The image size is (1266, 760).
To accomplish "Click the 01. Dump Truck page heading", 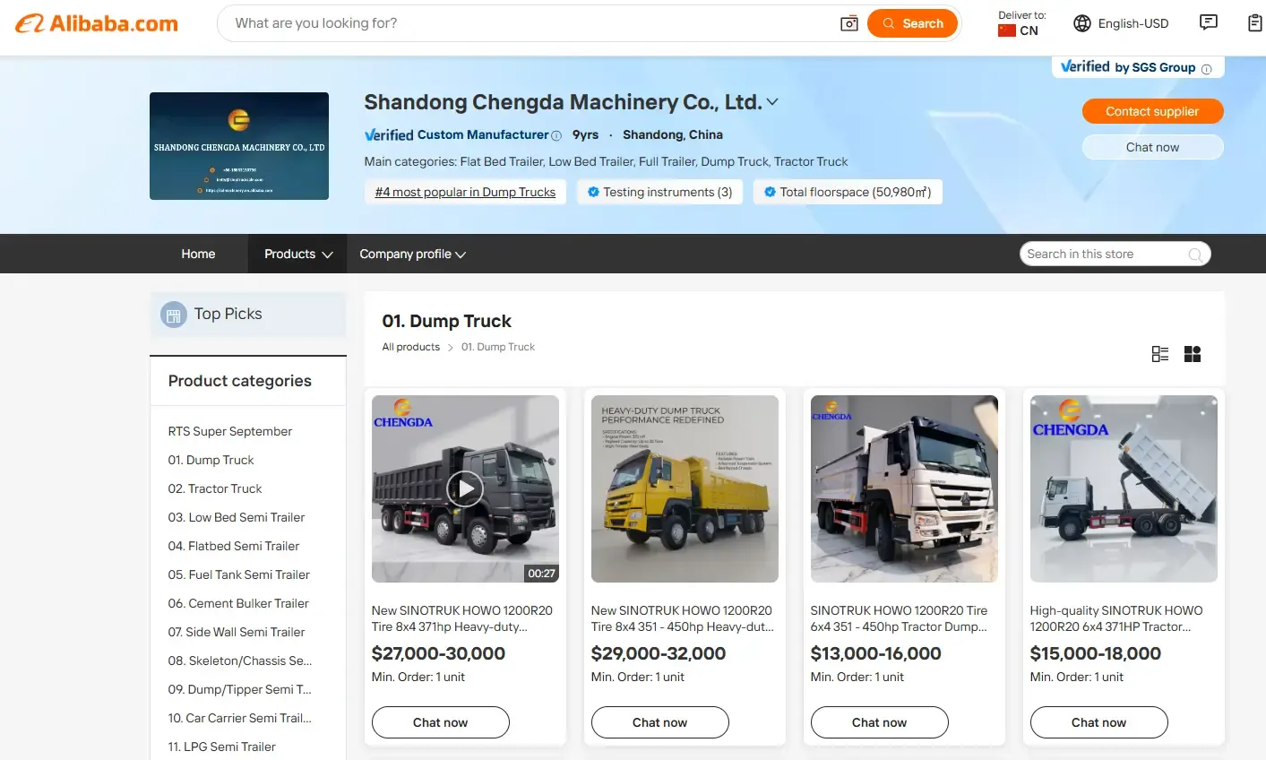I will tap(447, 321).
